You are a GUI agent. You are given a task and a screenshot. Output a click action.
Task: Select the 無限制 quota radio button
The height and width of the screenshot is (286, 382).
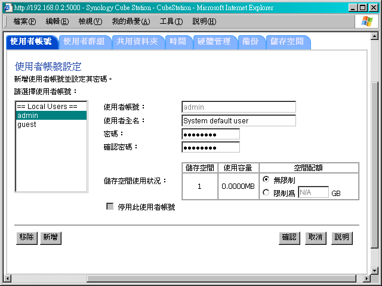[266, 179]
